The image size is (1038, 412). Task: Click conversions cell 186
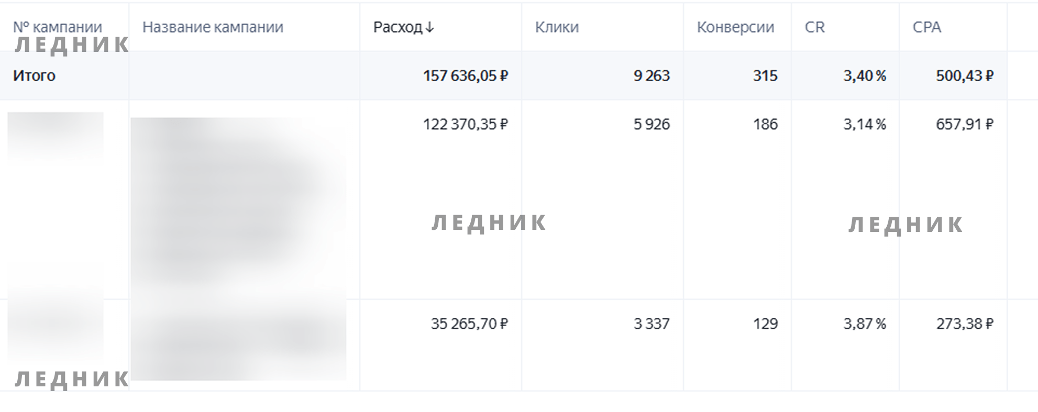pos(765,124)
